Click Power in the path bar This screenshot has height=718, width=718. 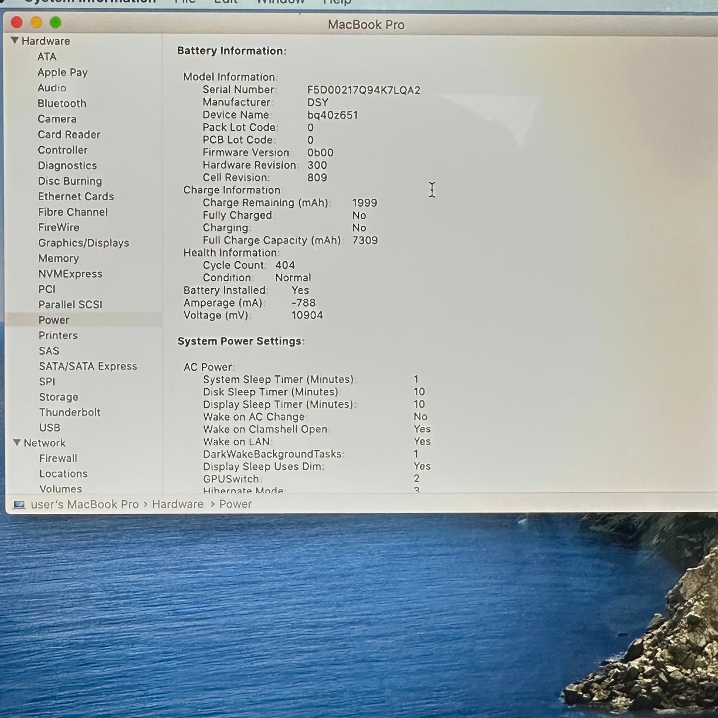(x=236, y=504)
